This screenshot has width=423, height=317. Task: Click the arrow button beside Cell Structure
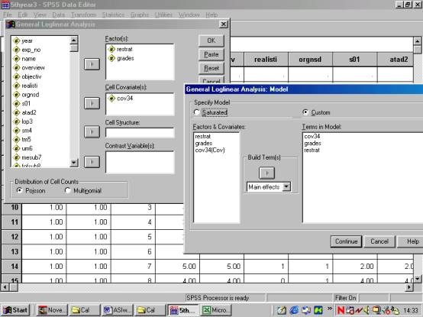[92, 132]
